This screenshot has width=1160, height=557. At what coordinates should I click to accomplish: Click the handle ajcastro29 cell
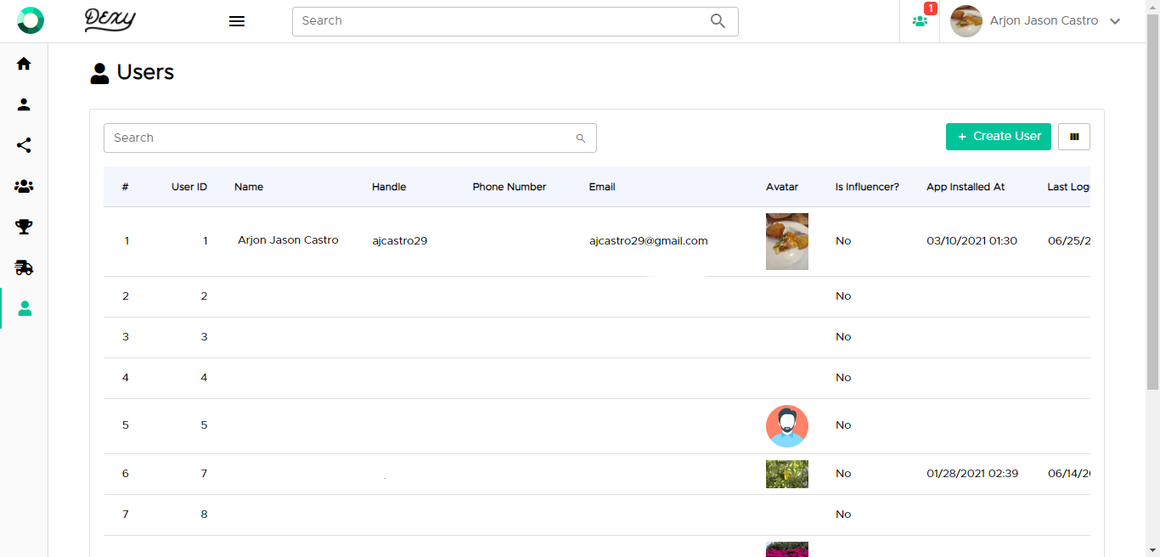[400, 241]
